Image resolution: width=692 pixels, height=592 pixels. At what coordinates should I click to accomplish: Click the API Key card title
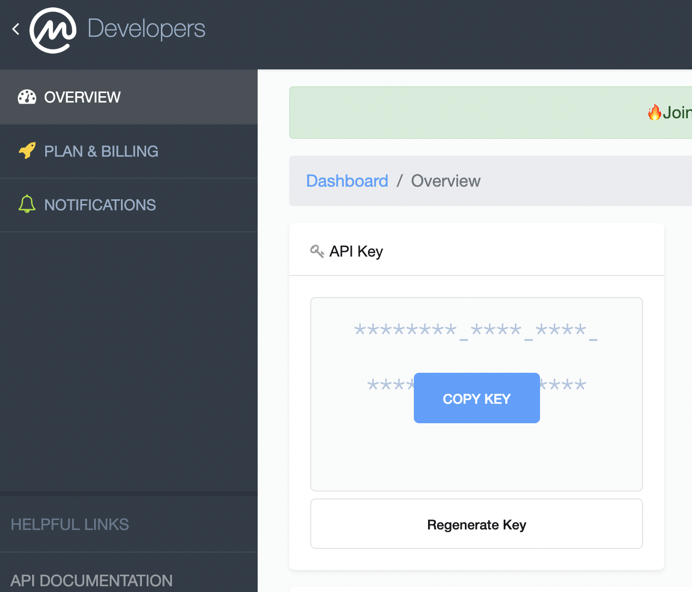pyautogui.click(x=356, y=251)
